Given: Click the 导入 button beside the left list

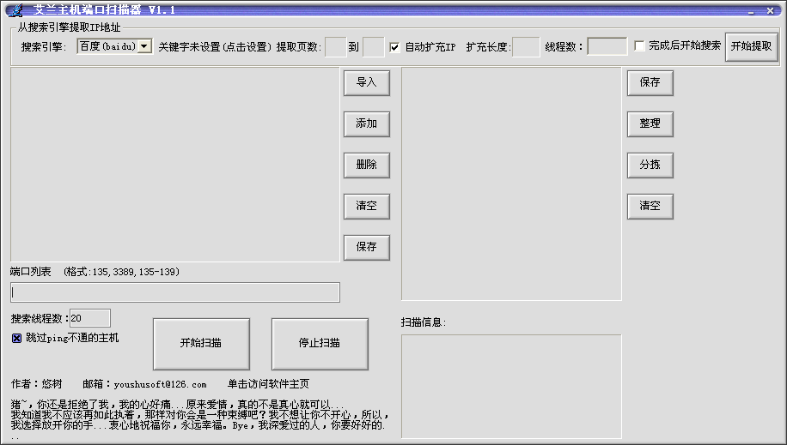Looking at the screenshot, I should tap(367, 83).
